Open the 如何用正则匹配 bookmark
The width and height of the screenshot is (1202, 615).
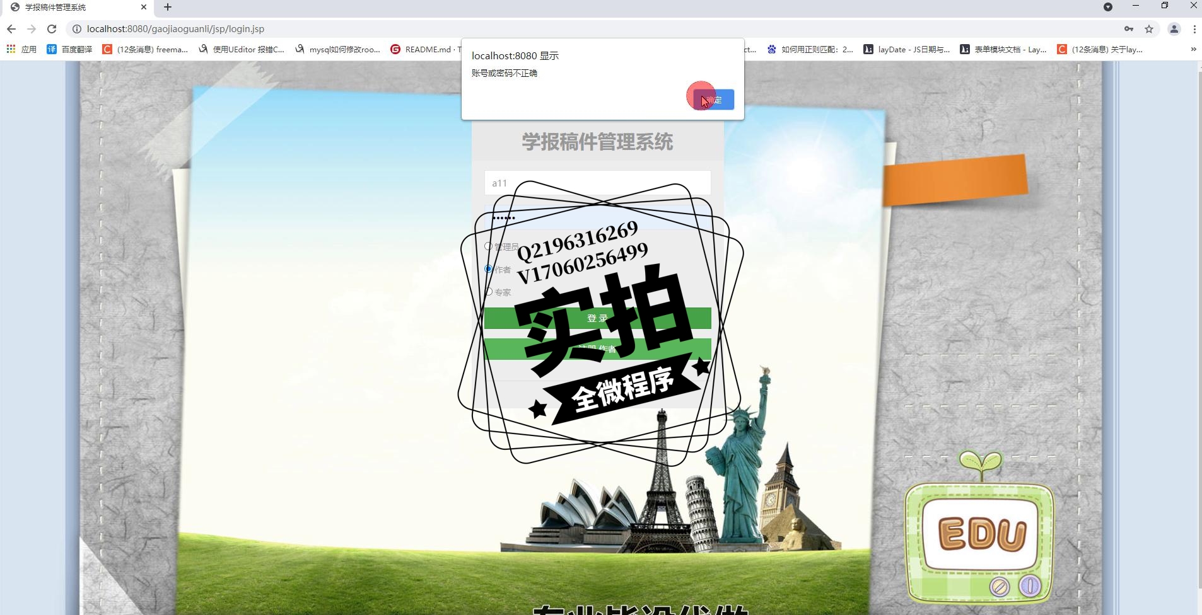click(810, 49)
